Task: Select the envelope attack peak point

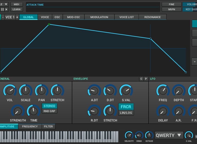Action: pyautogui.click(x=49, y=24)
